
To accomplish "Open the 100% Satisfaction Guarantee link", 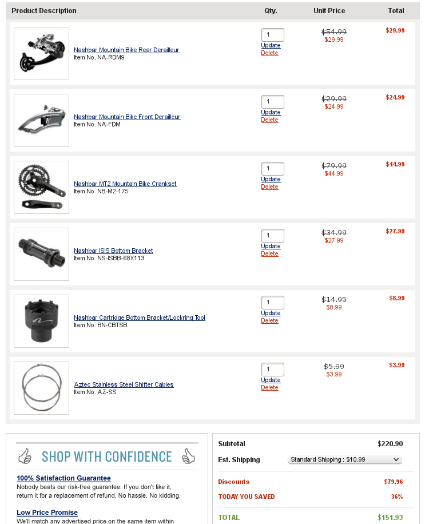I will [x=63, y=478].
